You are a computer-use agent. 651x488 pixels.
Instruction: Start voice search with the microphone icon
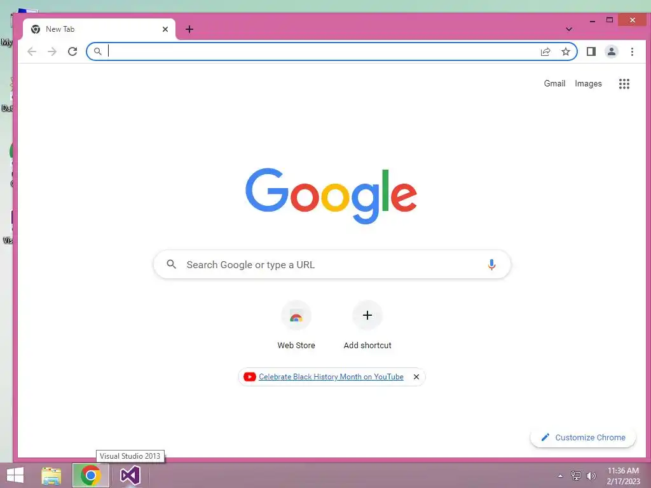coord(491,264)
